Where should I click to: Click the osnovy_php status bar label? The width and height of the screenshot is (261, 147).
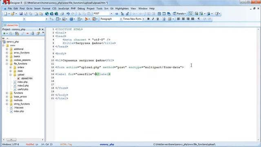[107, 144]
